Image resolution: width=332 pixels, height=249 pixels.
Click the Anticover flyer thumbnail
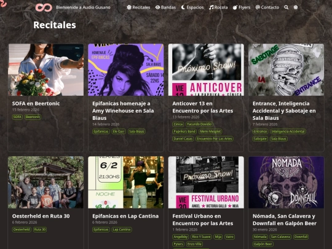pyautogui.click(x=206, y=70)
